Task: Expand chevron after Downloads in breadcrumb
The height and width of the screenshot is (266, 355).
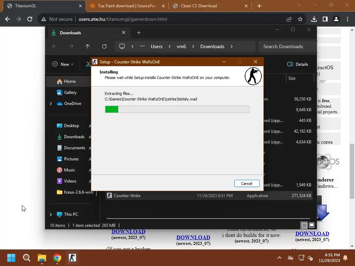Action: (x=231, y=46)
